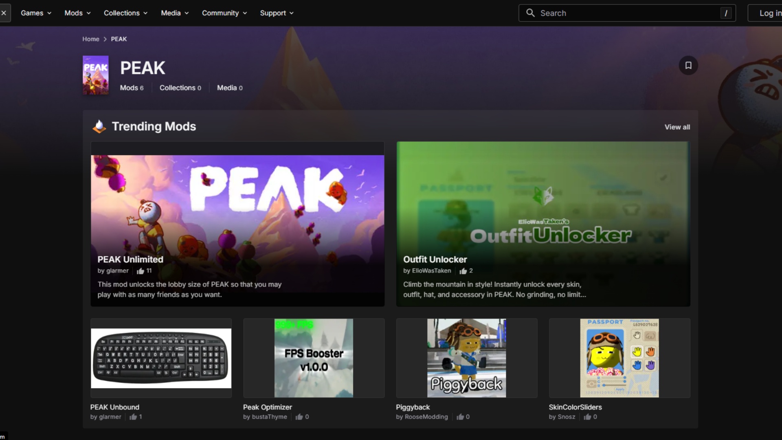Click PEAK game cover icon
782x440 pixels.
click(x=96, y=75)
